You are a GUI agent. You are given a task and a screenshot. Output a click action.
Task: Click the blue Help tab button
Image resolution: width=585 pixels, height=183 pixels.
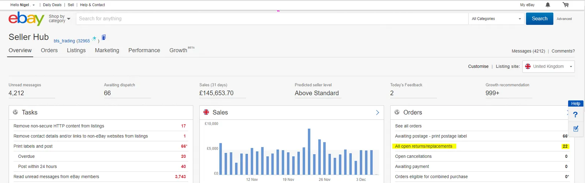pyautogui.click(x=576, y=103)
